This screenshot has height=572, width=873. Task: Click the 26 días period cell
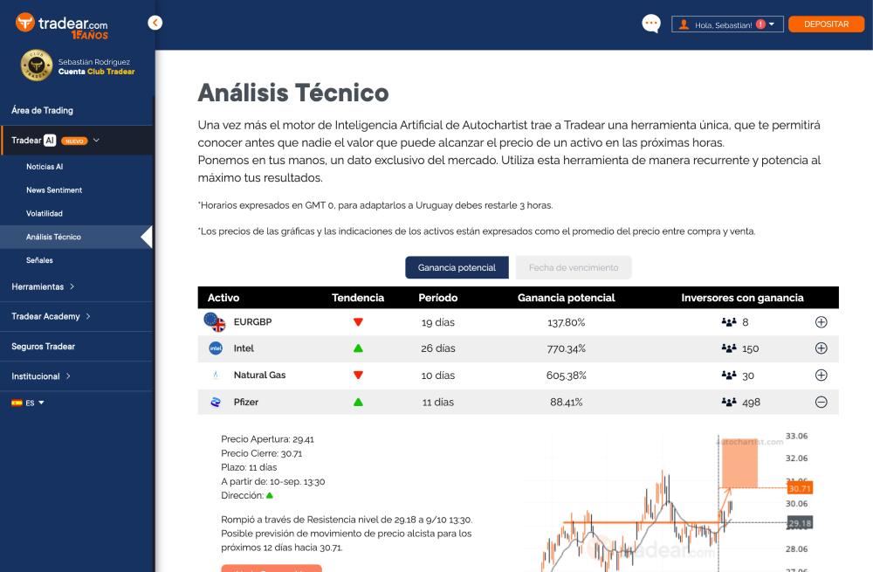coord(438,348)
